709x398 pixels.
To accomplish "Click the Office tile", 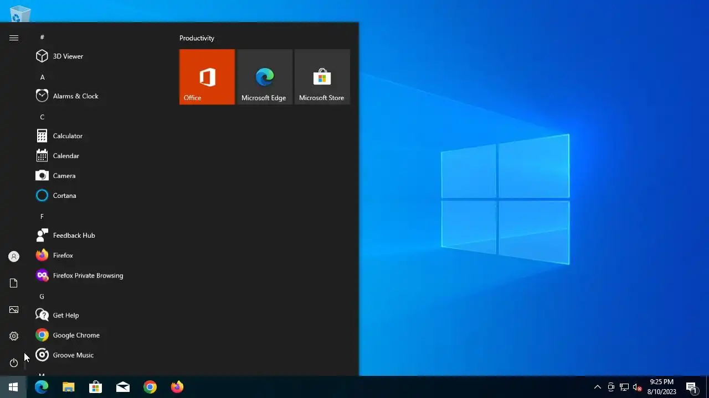I will click(207, 77).
